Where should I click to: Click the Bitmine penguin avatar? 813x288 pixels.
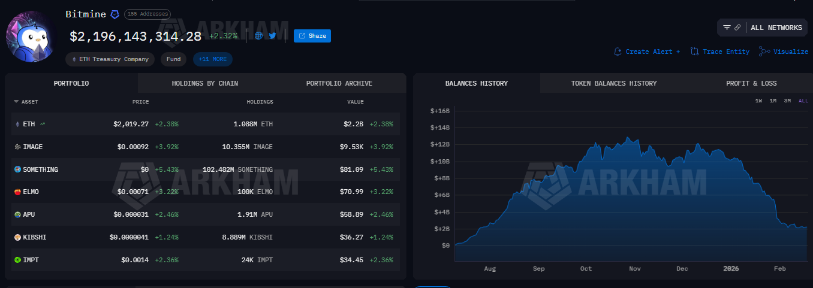coord(31,36)
